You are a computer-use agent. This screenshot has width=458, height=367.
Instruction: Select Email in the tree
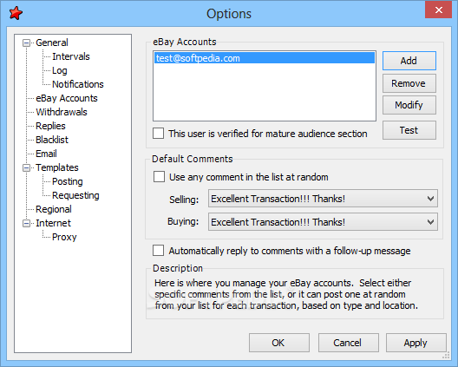[x=46, y=154]
